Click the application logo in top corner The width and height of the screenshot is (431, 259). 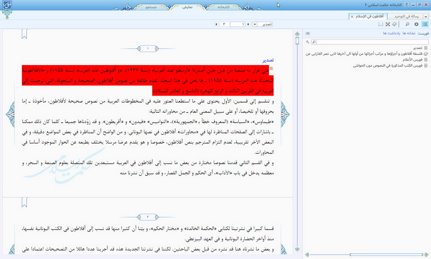tap(7, 5)
